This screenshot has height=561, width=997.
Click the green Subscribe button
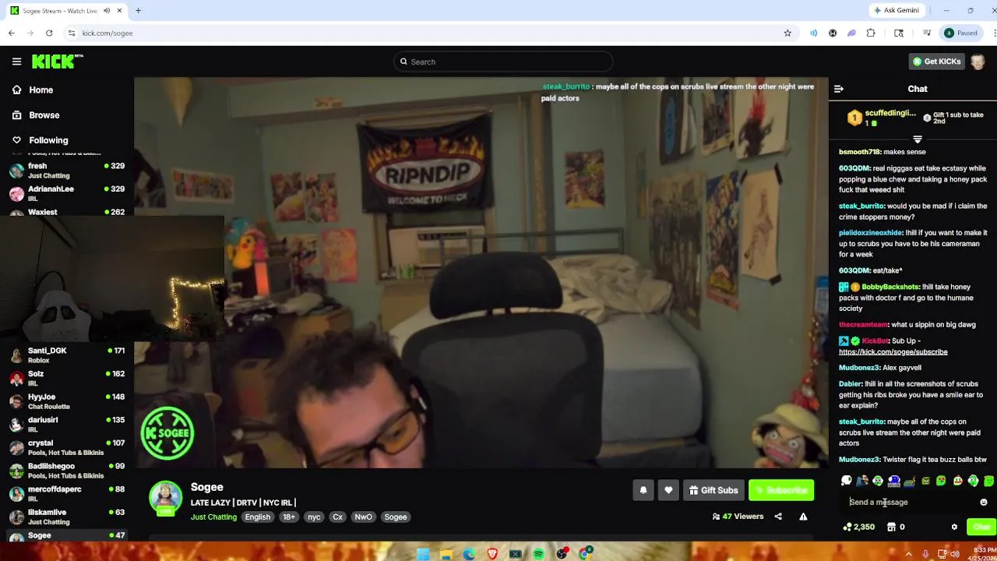point(781,490)
